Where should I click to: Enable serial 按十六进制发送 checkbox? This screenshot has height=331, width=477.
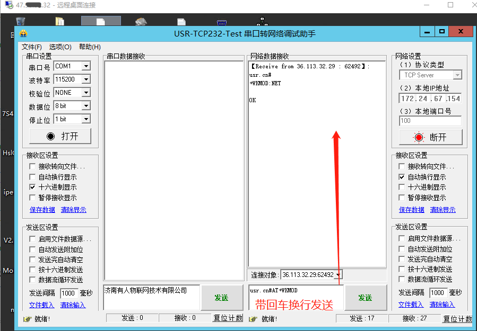[32, 270]
